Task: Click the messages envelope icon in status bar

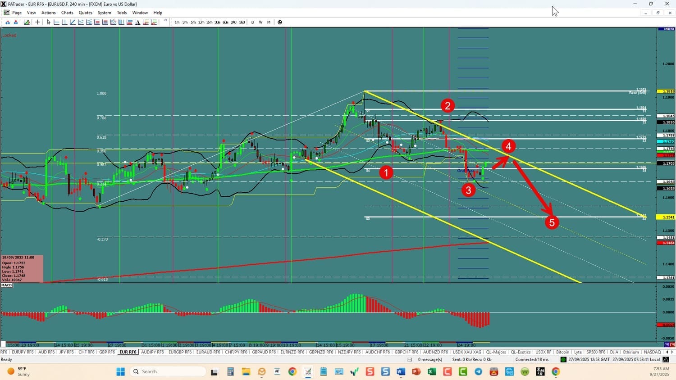Action: point(410,359)
